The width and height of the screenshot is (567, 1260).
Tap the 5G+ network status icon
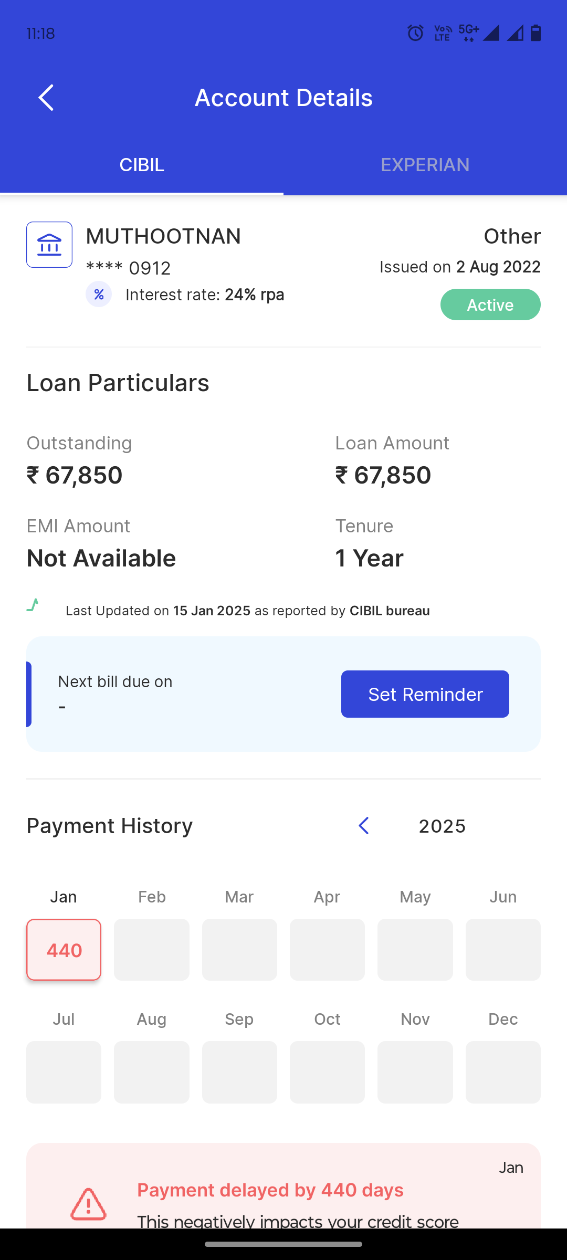click(468, 33)
